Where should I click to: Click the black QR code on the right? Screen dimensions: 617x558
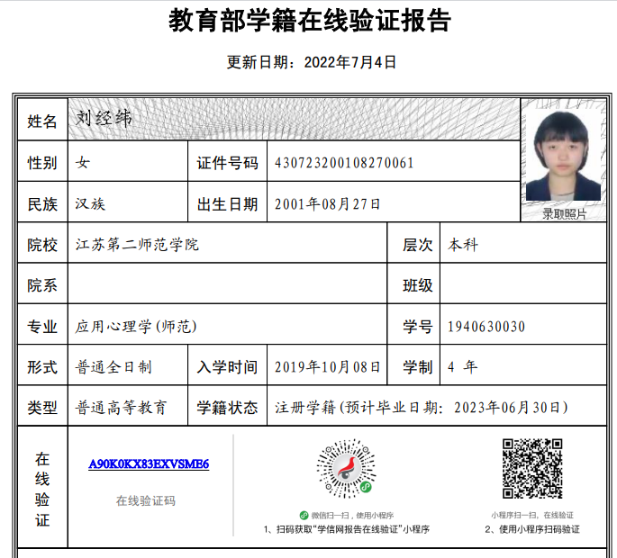click(x=531, y=468)
